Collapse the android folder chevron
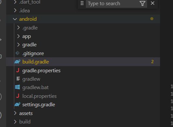173x127 pixels. pyautogui.click(x=15, y=19)
